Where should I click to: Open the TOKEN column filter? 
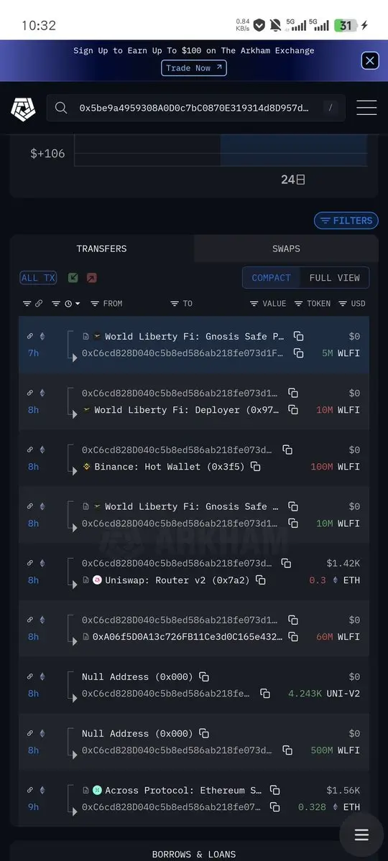tap(313, 304)
